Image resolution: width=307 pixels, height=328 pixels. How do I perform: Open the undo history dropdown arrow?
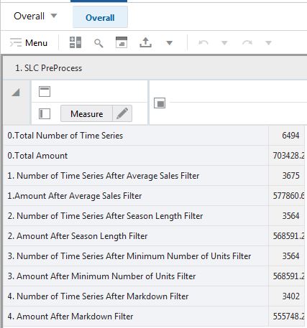(224, 43)
